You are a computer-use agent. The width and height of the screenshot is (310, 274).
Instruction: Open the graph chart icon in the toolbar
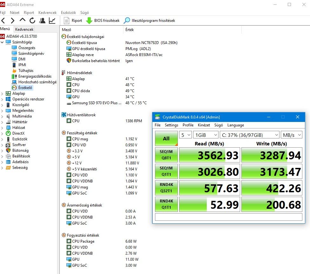(52, 21)
